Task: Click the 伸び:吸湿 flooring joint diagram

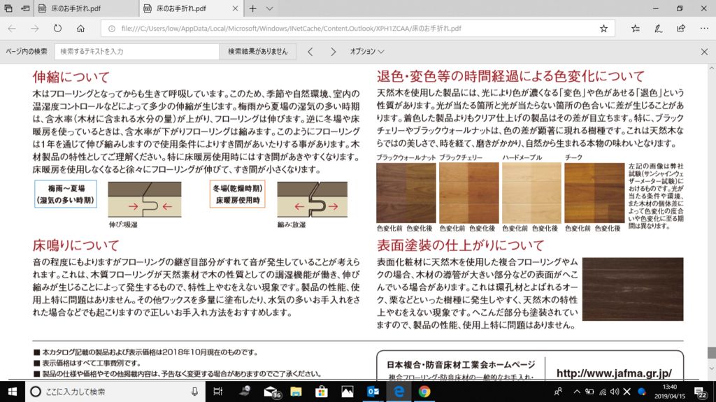Action: [144, 200]
